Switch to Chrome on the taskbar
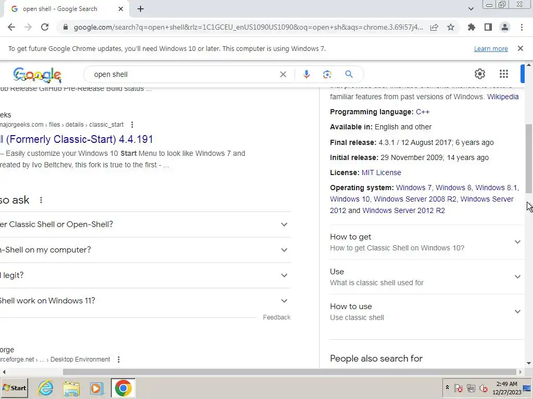The width and height of the screenshot is (533, 399). click(123, 388)
